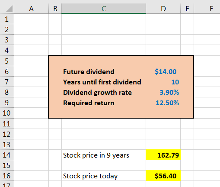This screenshot has height=187, width=220.
Task: Select row 5 header
Action: point(7,61)
